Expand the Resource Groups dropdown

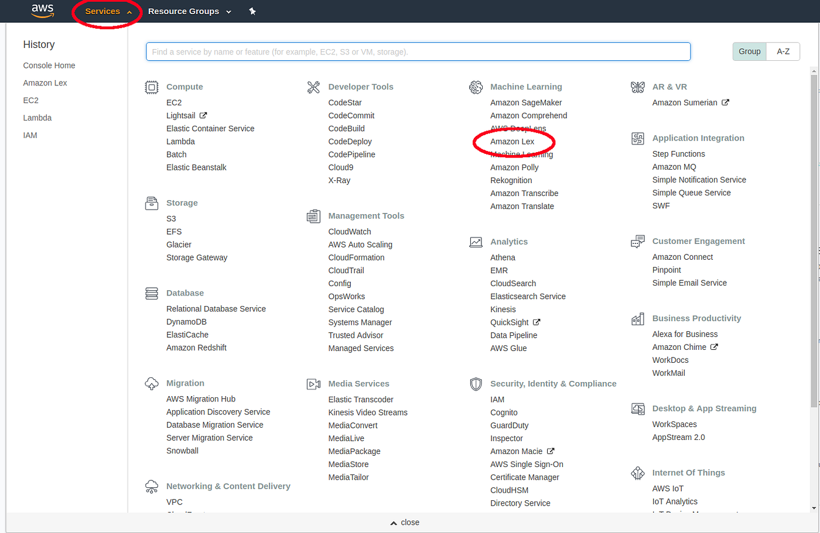(x=190, y=11)
